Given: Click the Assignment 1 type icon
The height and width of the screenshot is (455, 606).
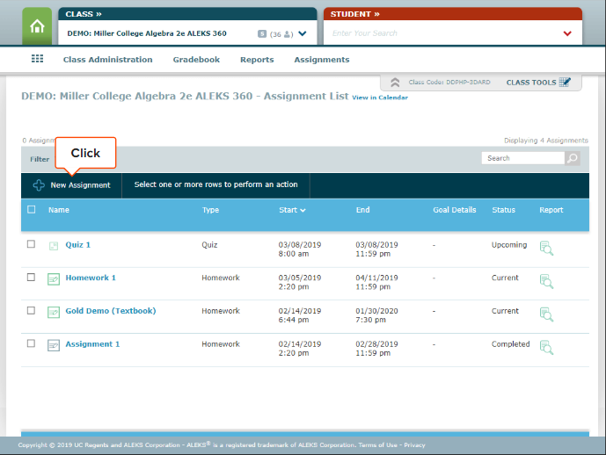Looking at the screenshot, I should click(x=54, y=345).
